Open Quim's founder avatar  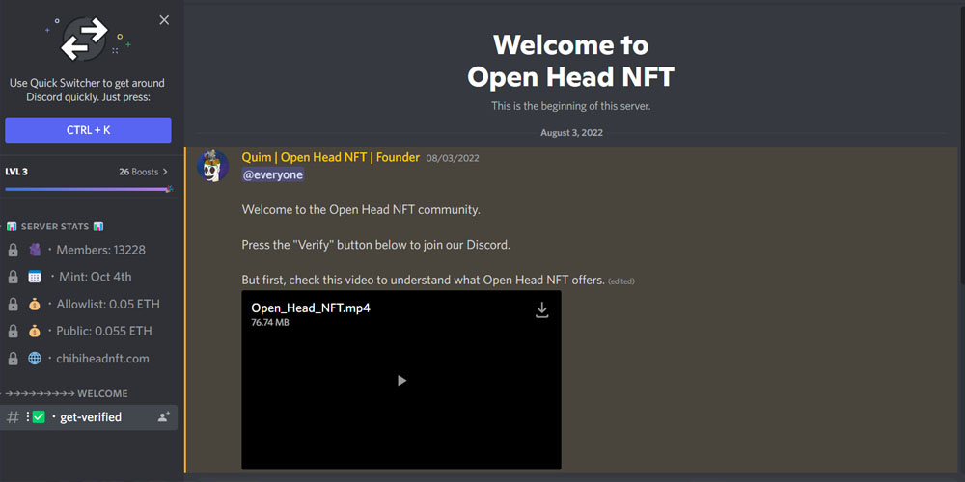(213, 166)
